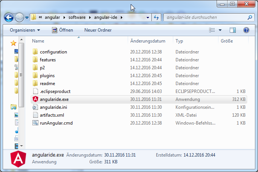Click Erstelldatum value 14.12.2016 20:44
Viewport: 258px width, 172px height.
point(199,155)
